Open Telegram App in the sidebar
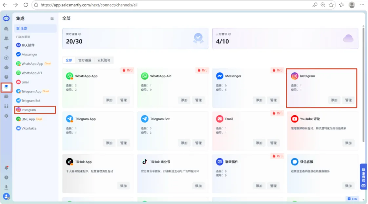368x204 pixels. coord(35,91)
